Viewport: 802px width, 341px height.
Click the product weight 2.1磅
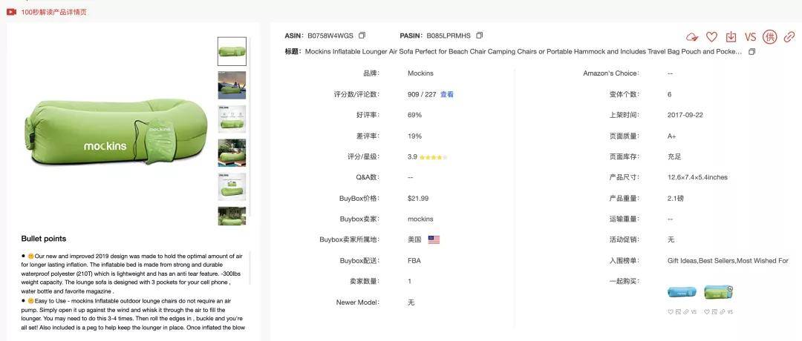(676, 199)
